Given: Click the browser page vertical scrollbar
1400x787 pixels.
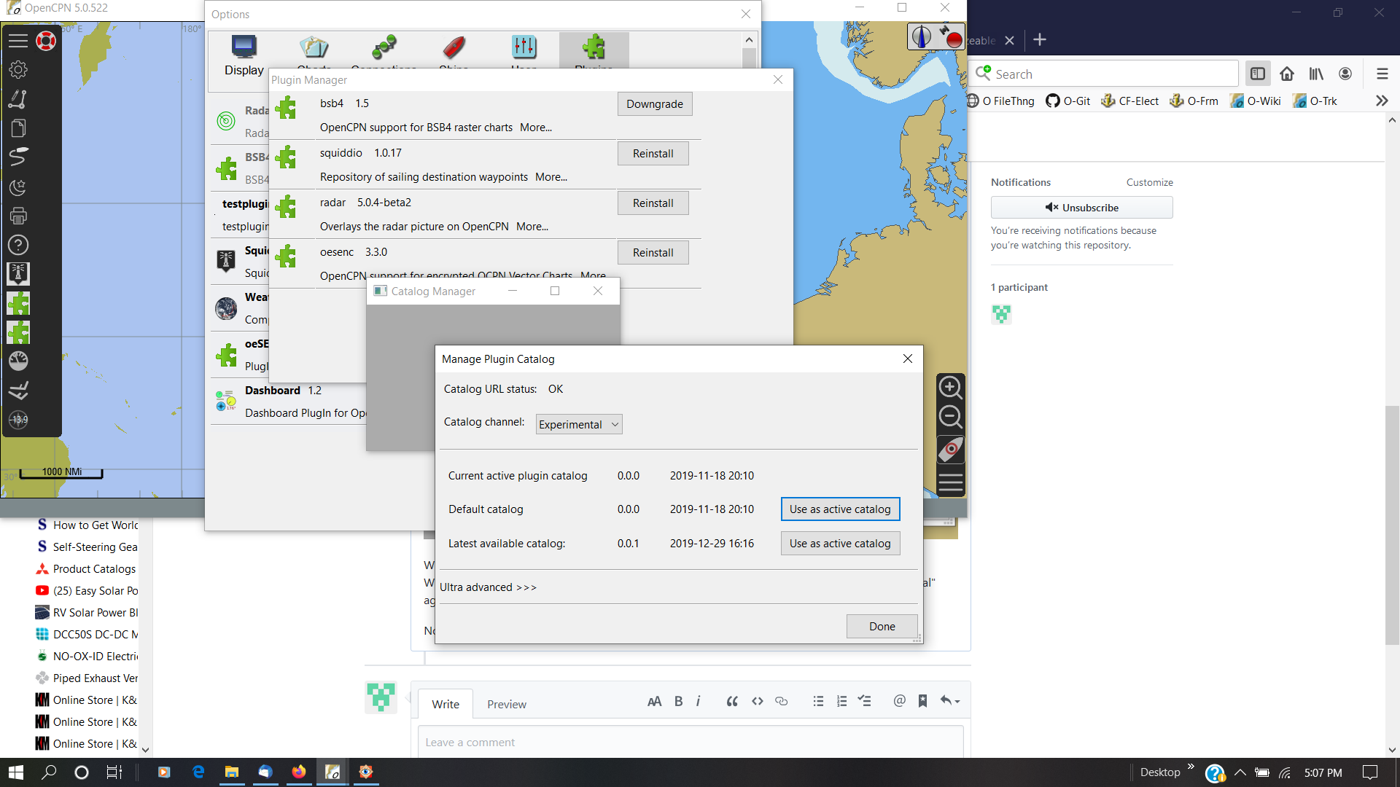Looking at the screenshot, I should click(1392, 525).
